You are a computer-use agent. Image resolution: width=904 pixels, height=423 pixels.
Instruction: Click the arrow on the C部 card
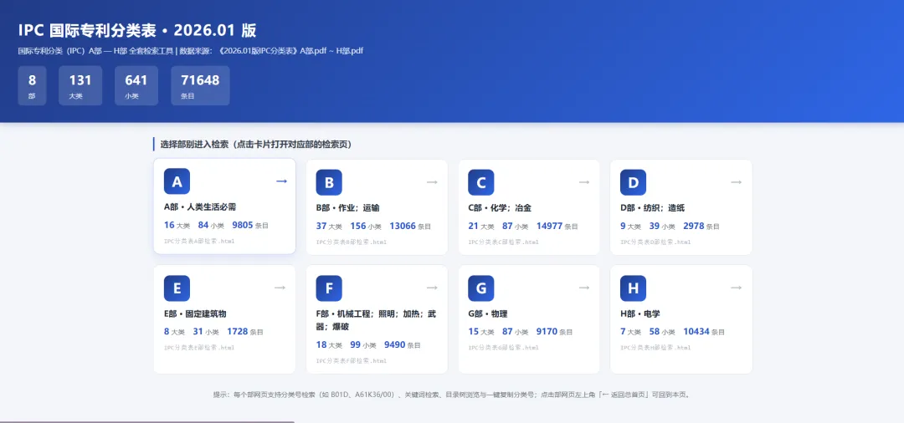(x=584, y=182)
